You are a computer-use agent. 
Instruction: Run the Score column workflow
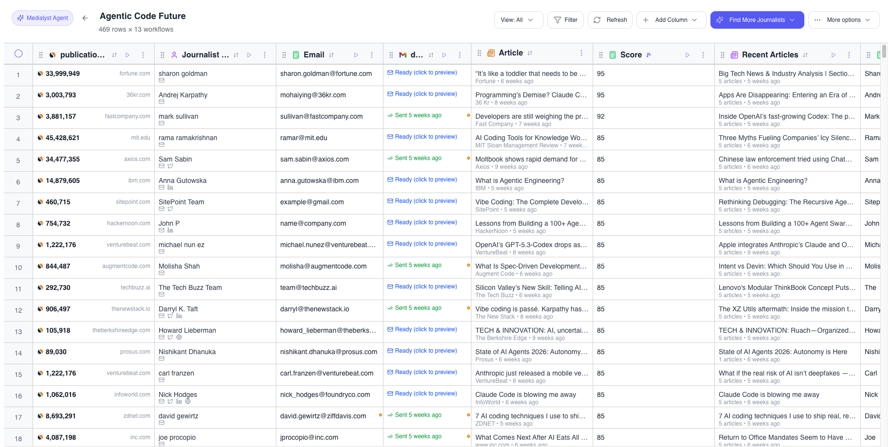coord(688,55)
